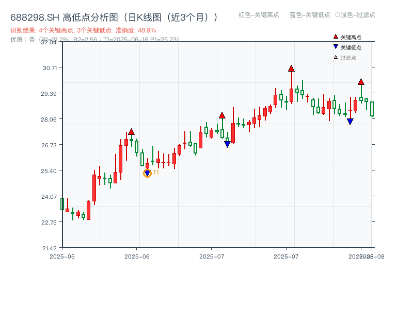Select the blue 关键低点 triangle in legend

pos(335,45)
